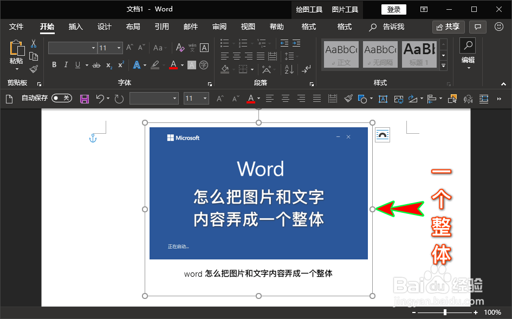
Task: Open the Sort A-Z icon
Action: pos(289,69)
